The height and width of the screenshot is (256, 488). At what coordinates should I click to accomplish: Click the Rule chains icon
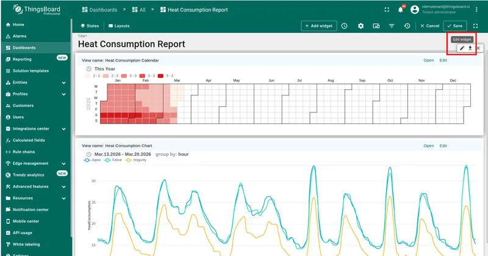[x=8, y=152]
